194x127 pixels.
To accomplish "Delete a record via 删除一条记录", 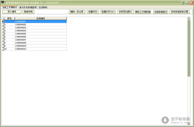I will (x=77, y=12).
